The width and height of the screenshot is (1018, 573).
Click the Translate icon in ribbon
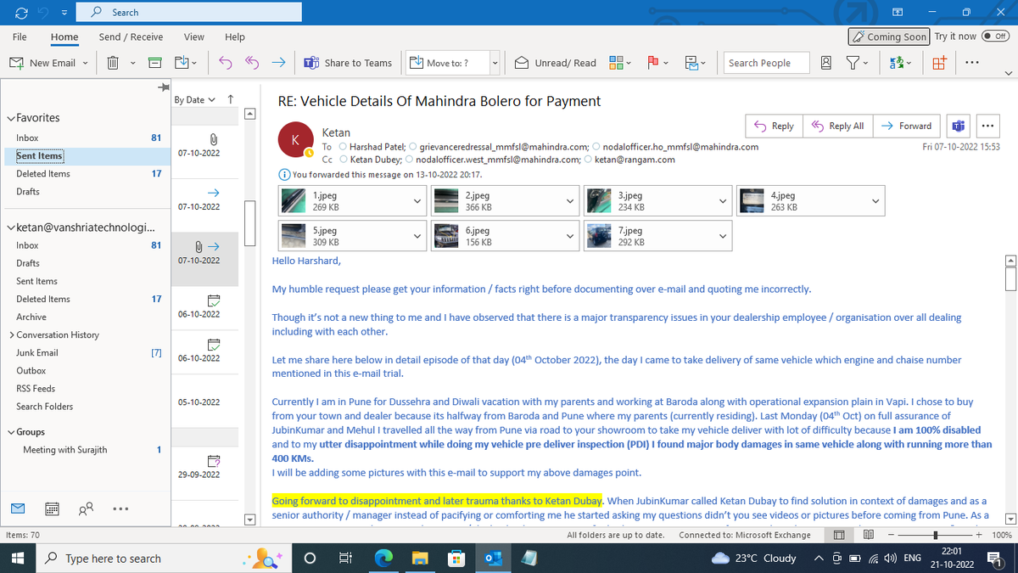point(895,63)
